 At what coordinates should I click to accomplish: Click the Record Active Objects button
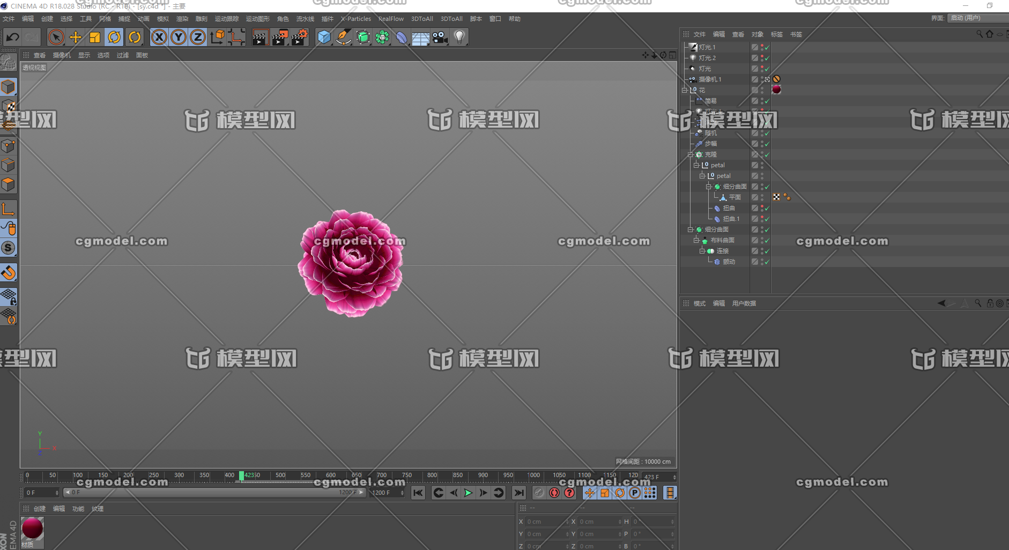pyautogui.click(x=539, y=493)
